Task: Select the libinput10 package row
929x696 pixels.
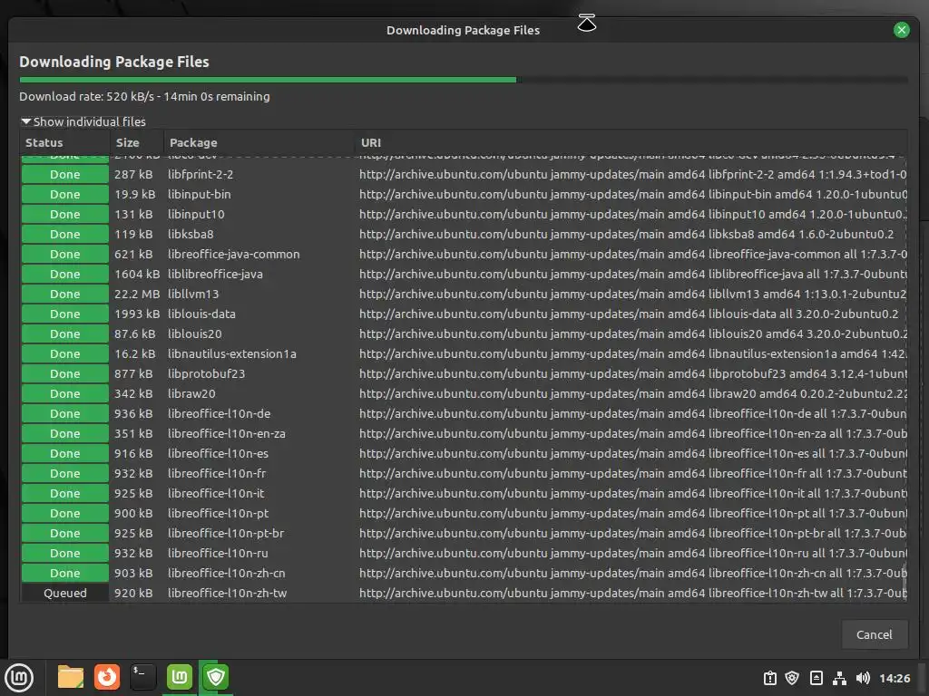Action: coord(464,214)
